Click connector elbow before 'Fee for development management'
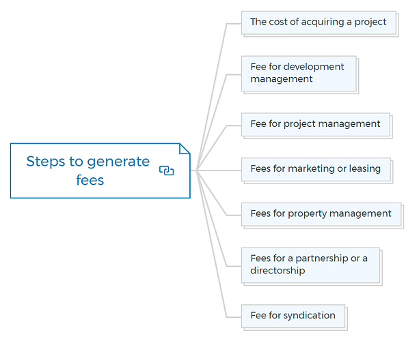This screenshot has width=419, height=341. point(227,74)
